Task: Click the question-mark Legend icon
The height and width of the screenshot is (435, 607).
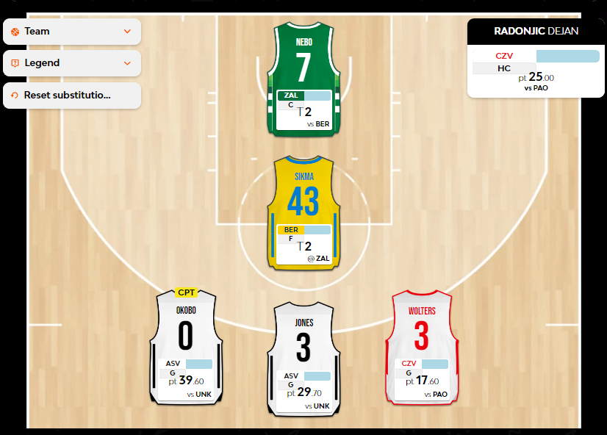Action: (x=15, y=63)
